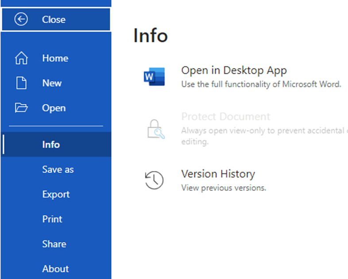Choose Print from the sidebar
This screenshot has height=279, width=348.
(52, 219)
